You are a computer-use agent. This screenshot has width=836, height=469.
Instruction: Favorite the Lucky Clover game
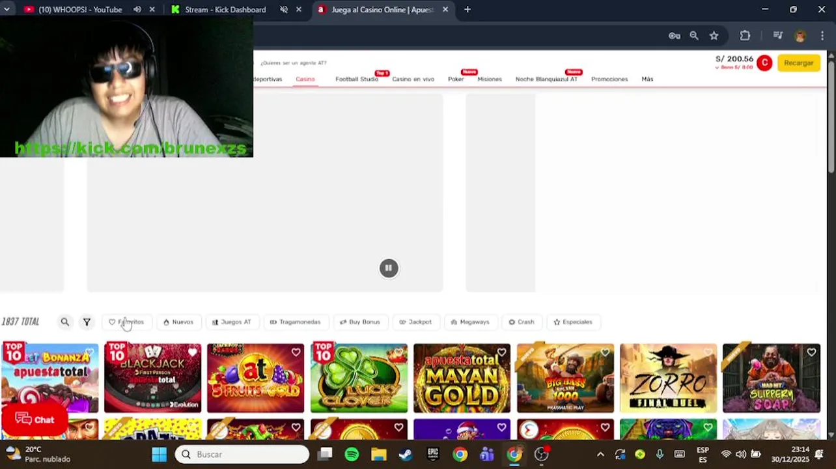click(398, 352)
